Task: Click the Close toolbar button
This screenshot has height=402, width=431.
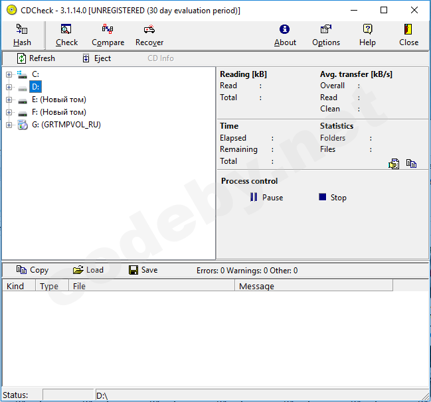Action: tap(408, 35)
